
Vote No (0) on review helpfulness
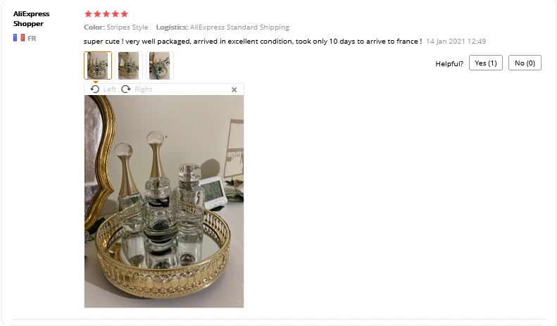pyautogui.click(x=525, y=63)
